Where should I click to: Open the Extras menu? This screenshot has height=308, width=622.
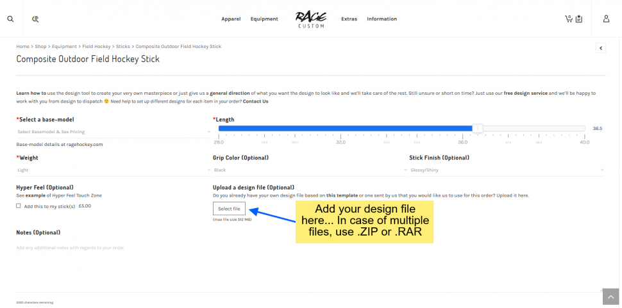point(349,19)
